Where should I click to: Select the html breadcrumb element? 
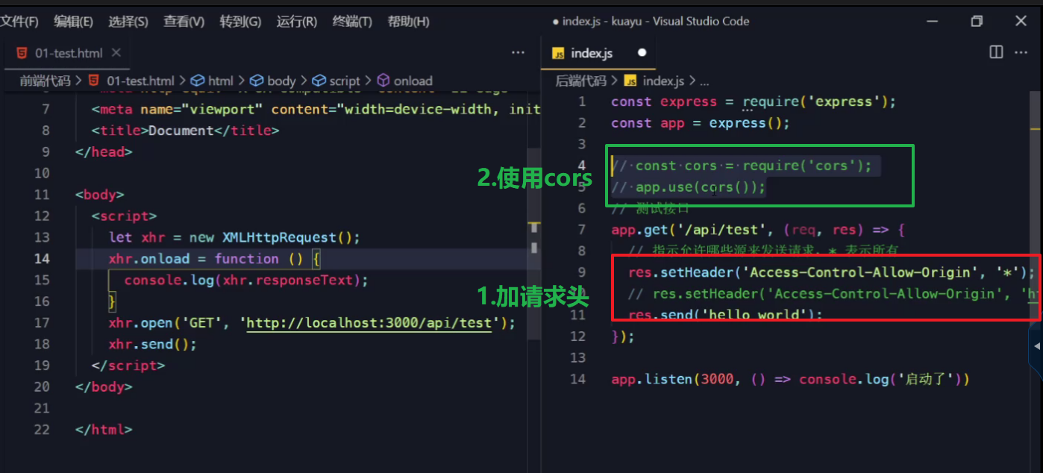tap(220, 81)
